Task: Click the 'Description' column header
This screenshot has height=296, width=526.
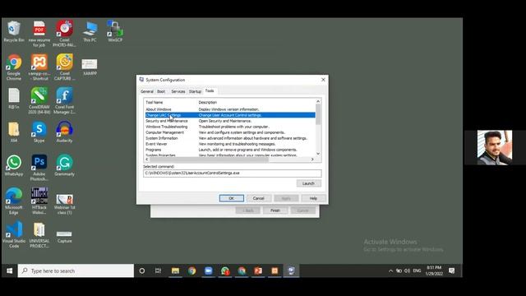Action: tap(208, 102)
